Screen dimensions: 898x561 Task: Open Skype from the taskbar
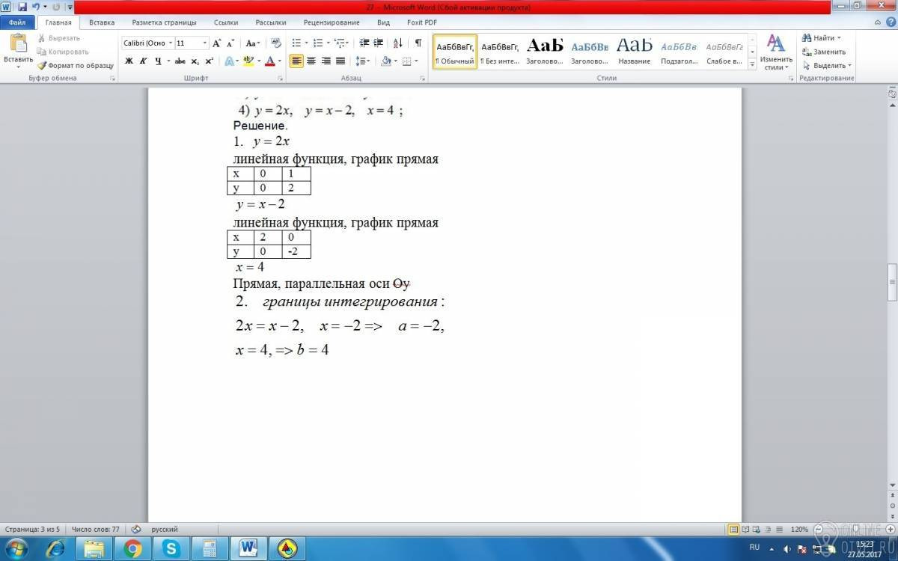[171, 548]
